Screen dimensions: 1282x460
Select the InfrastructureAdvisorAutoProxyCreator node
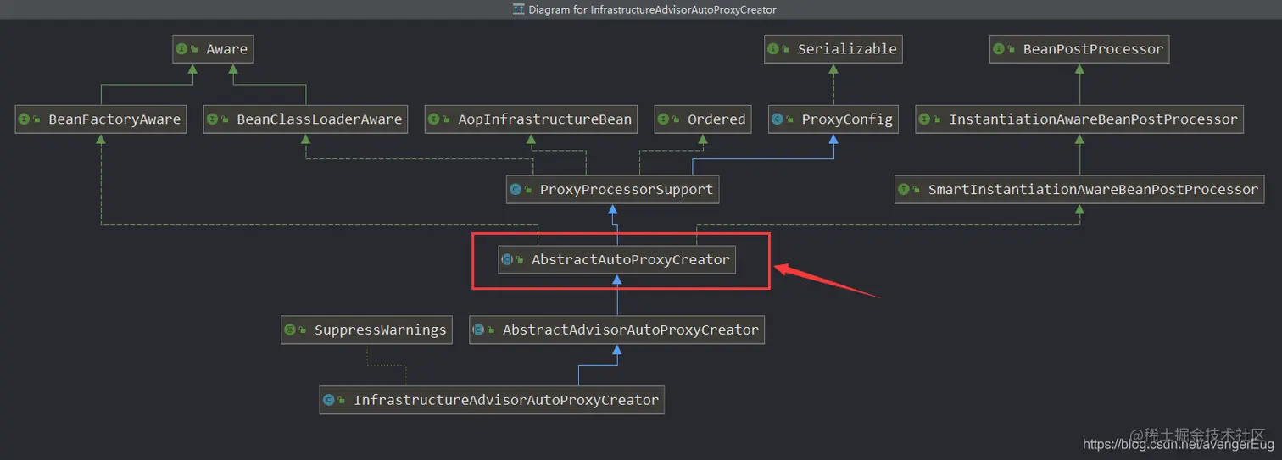pos(492,400)
